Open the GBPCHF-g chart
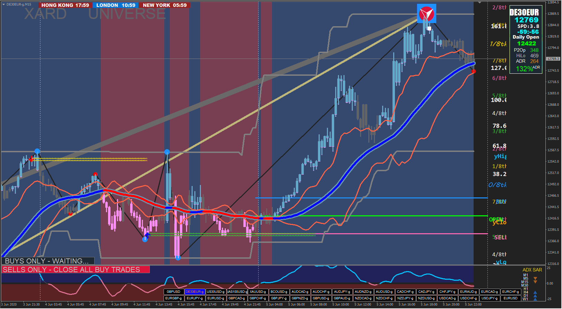The height and width of the screenshot is (309, 562). coord(258,298)
